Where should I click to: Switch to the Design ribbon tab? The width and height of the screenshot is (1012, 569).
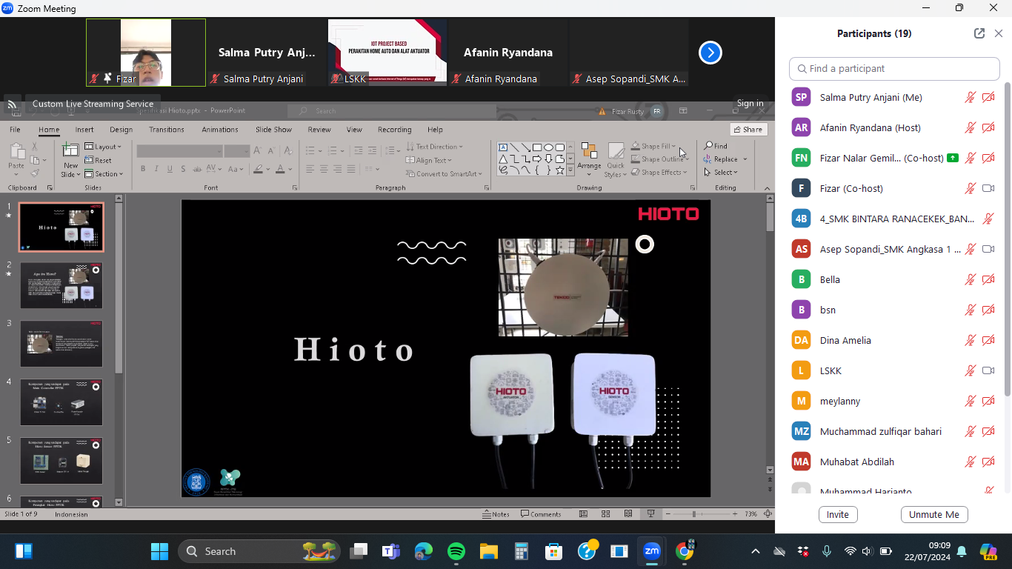(121, 130)
